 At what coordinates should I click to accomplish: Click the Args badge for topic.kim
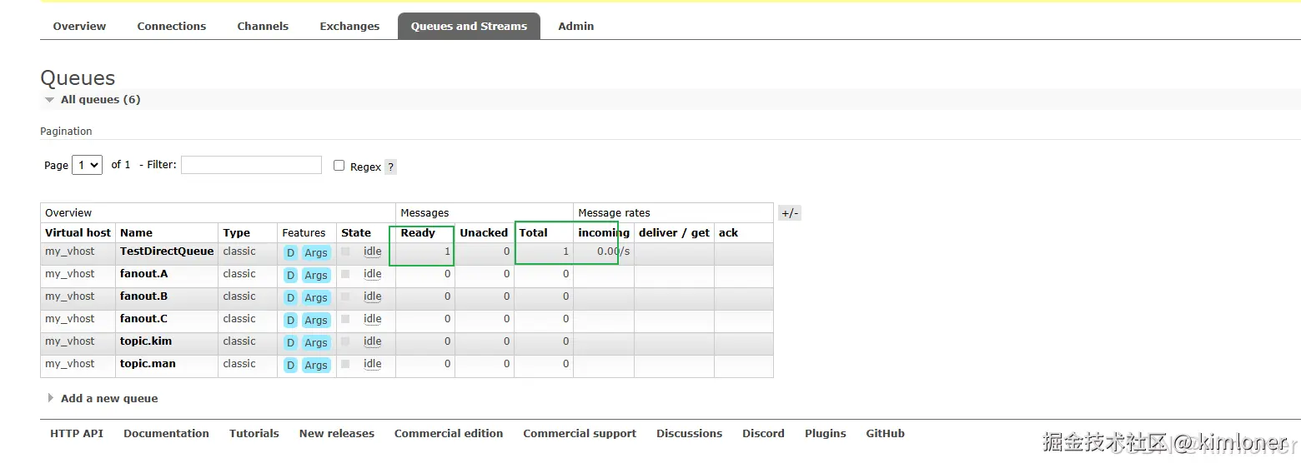pyautogui.click(x=316, y=342)
